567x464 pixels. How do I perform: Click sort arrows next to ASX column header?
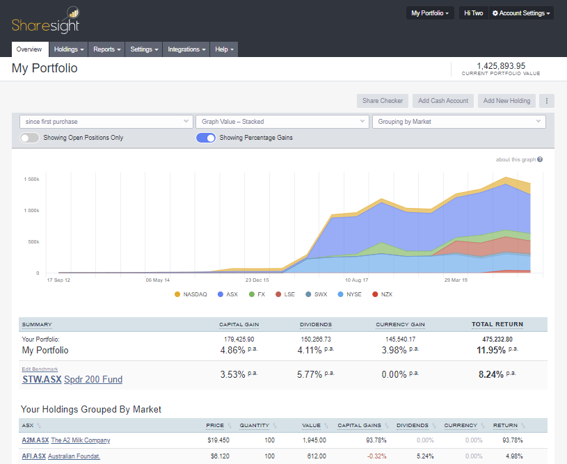(x=38, y=426)
